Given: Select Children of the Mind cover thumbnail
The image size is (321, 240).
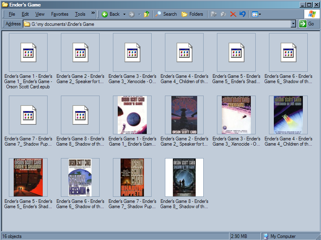Looking at the screenshot, I should point(288,115).
